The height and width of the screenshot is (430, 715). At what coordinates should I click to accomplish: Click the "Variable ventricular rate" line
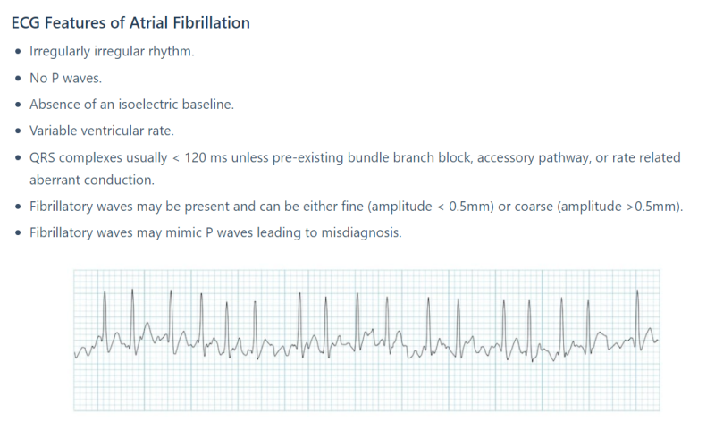[101, 131]
